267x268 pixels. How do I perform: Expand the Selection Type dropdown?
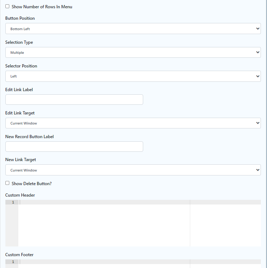coord(133,52)
